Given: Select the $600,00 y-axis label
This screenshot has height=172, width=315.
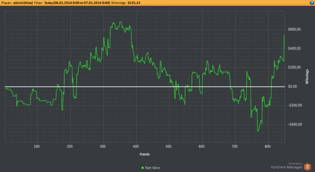Looking at the screenshot, I should pos(294,29).
